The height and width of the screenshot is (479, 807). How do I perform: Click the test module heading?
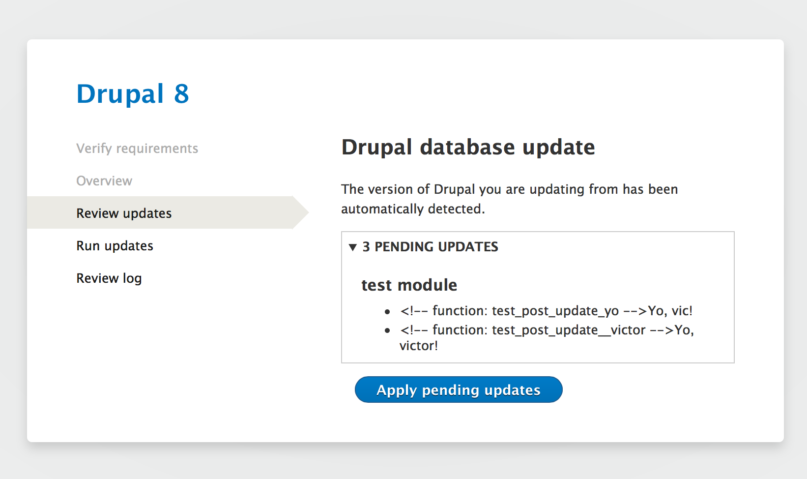point(409,285)
